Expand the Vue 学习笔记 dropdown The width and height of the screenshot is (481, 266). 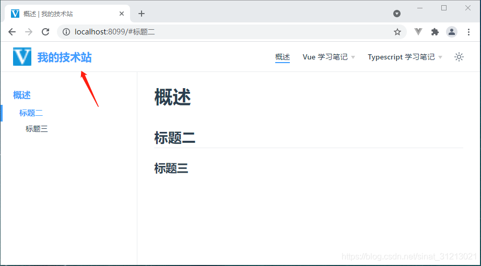329,57
